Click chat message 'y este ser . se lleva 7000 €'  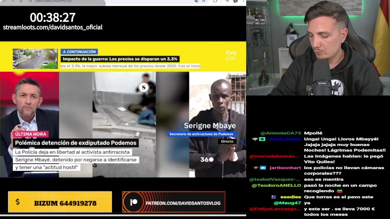(339, 209)
